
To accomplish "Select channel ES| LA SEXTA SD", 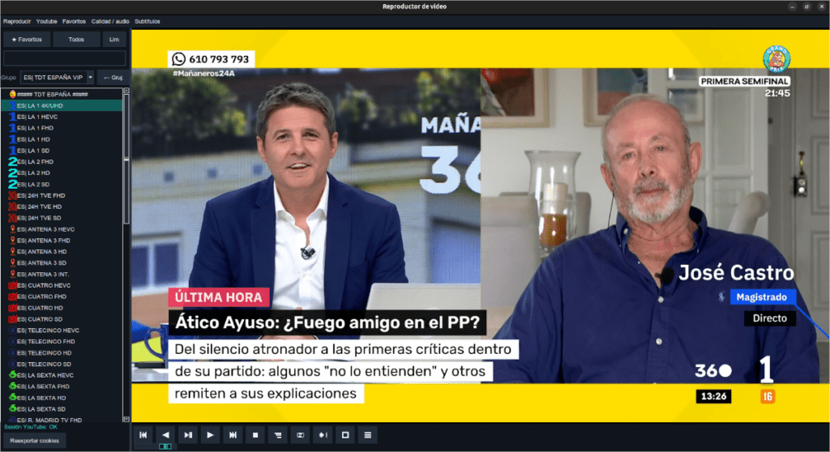I will (62, 409).
